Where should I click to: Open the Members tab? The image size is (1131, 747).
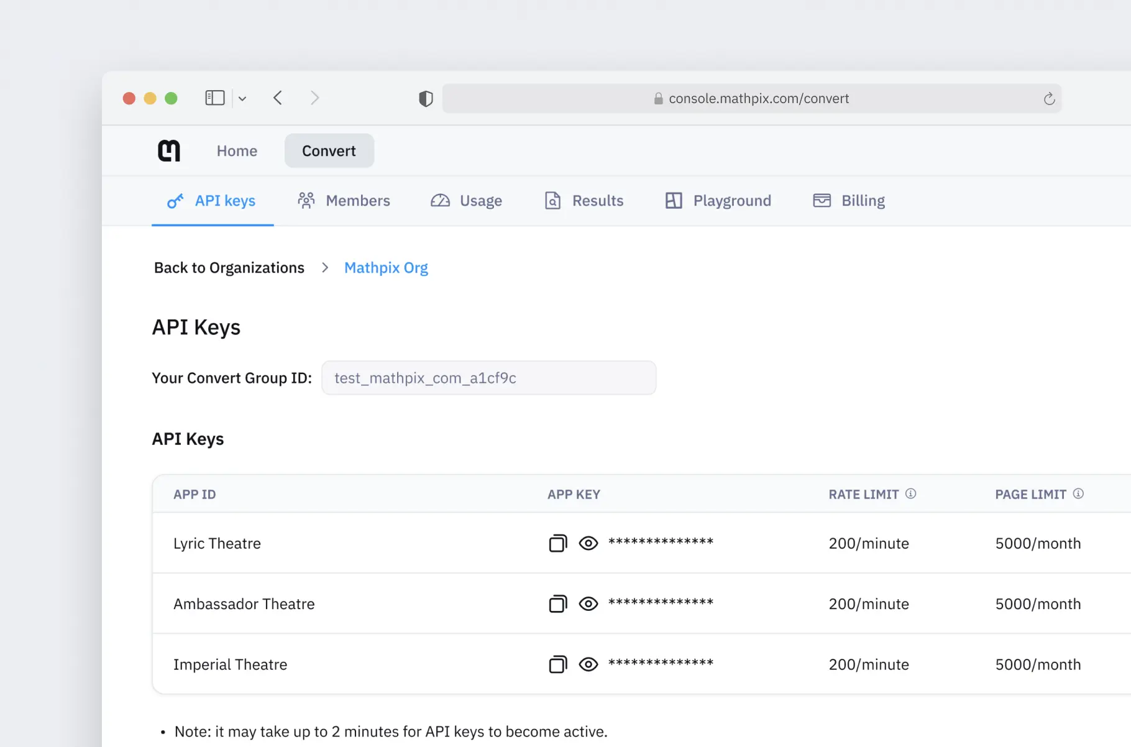(x=344, y=201)
